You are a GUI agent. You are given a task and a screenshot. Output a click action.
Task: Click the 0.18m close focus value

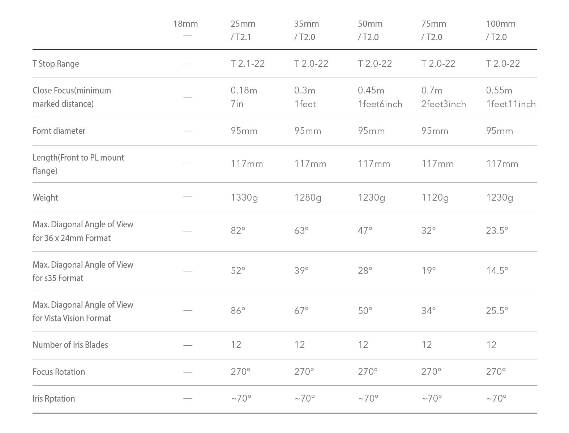pos(244,91)
